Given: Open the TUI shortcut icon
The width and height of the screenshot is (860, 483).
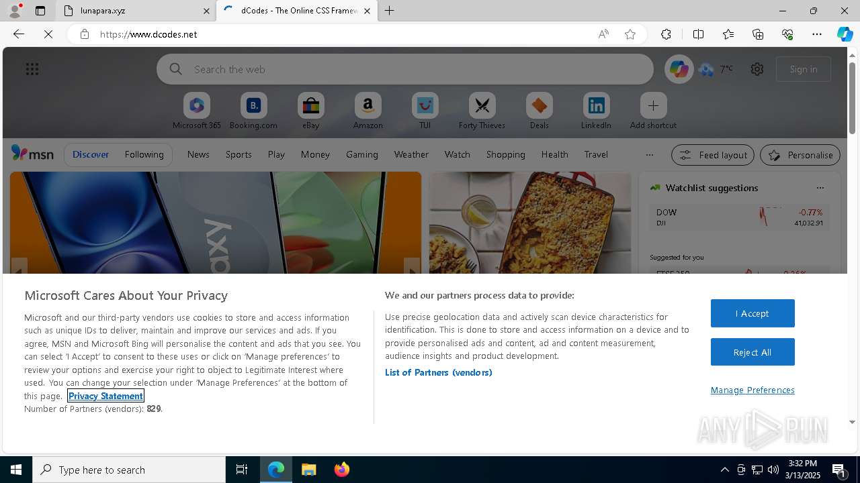Looking at the screenshot, I should pos(425,105).
